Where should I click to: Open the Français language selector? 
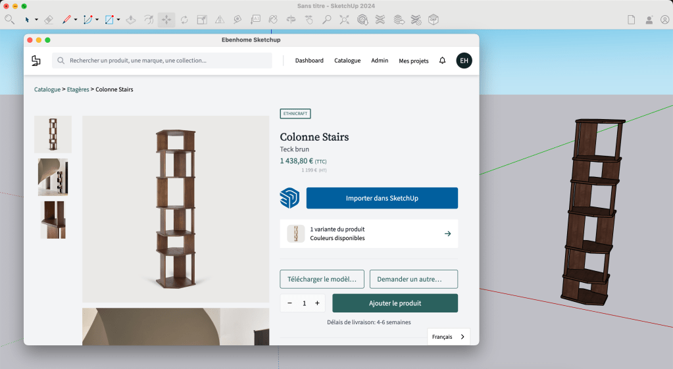click(449, 337)
